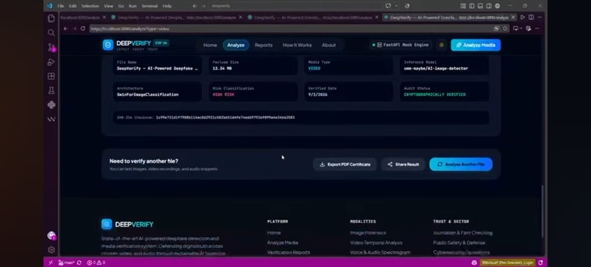Click the Analyze Media button

pos(476,45)
